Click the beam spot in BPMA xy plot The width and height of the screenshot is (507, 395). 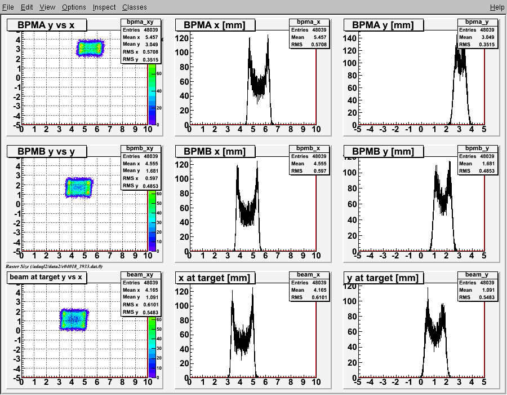(x=91, y=49)
